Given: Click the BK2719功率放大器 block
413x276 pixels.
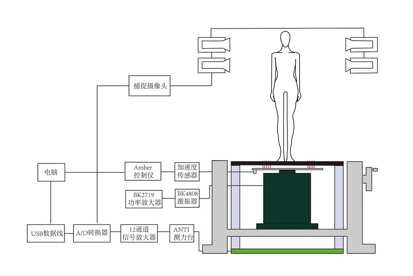Looking at the screenshot, I should point(144,199).
